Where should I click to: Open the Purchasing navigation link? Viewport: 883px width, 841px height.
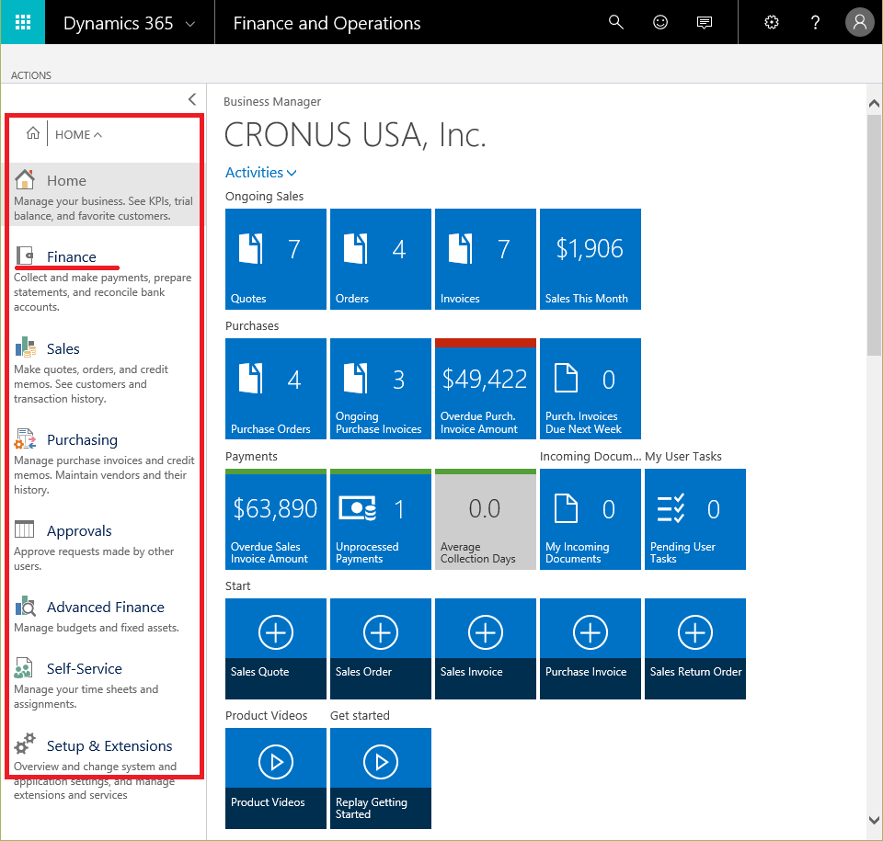tap(82, 439)
